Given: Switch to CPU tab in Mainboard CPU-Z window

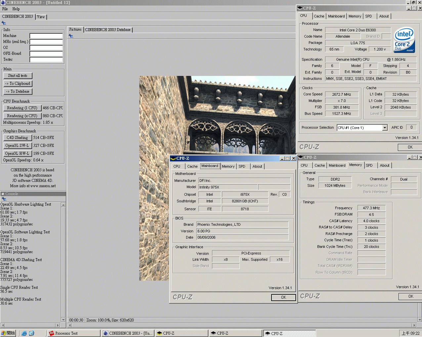Looking at the screenshot, I should pos(177,166).
